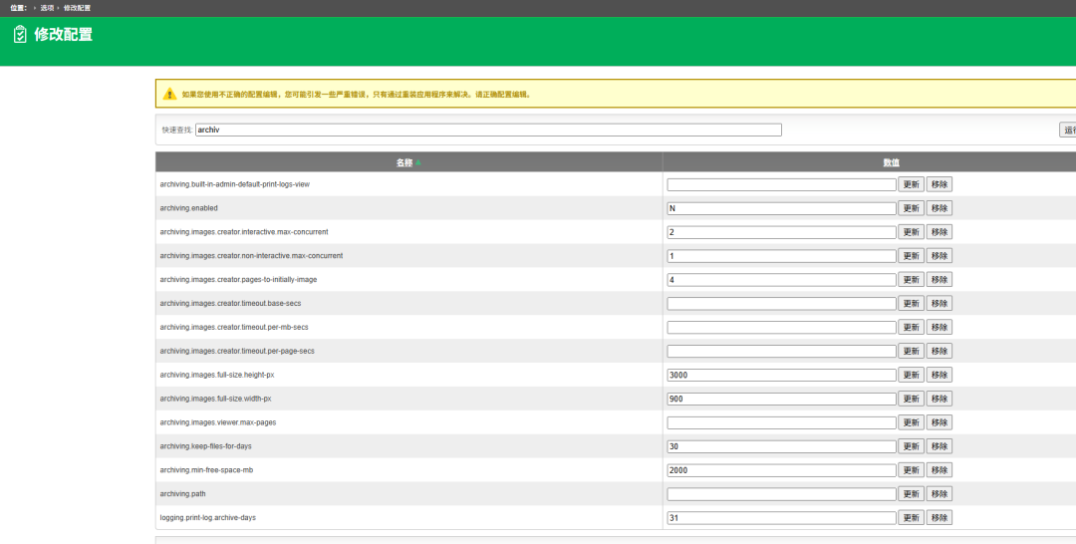Click 更新 for logging.print-log.archive-days
This screenshot has height=544, width=1076.
click(911, 517)
